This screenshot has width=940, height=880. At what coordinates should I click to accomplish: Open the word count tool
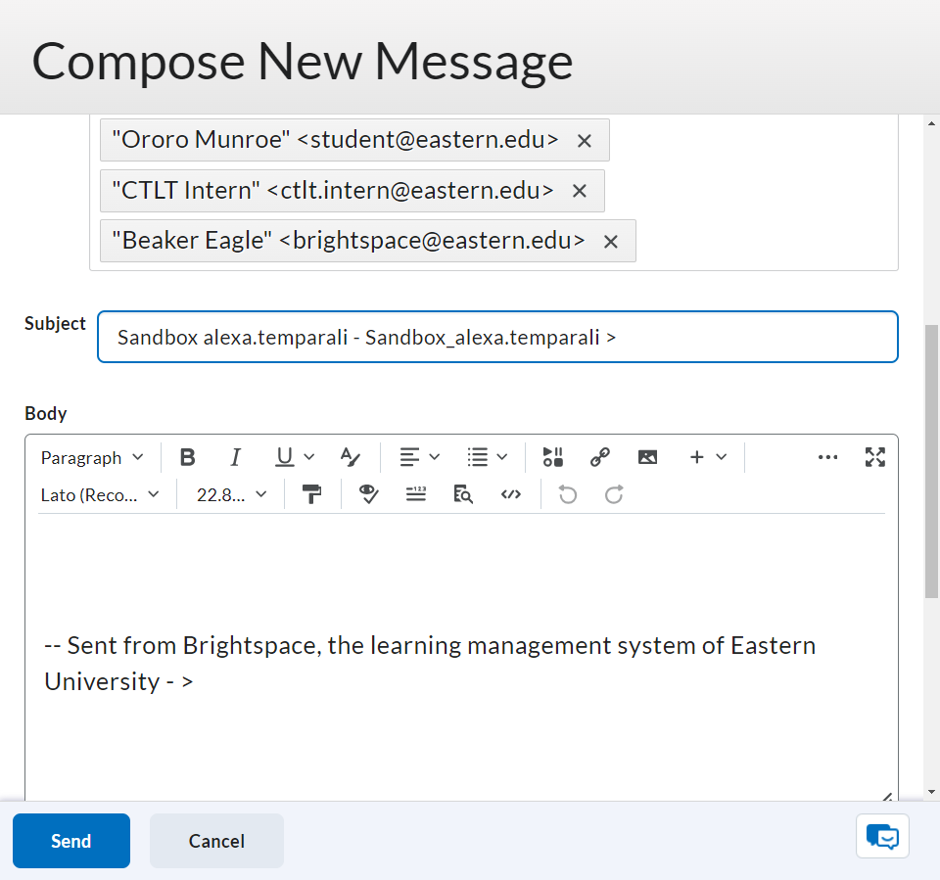pos(415,495)
